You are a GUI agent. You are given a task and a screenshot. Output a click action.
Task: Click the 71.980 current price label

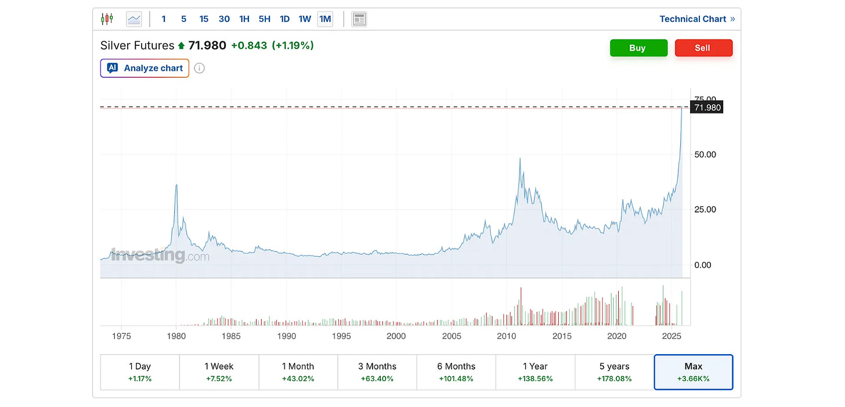[x=706, y=107]
